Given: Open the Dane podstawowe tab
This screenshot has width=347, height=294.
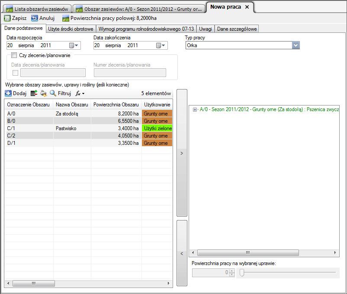Looking at the screenshot, I should (23, 28).
